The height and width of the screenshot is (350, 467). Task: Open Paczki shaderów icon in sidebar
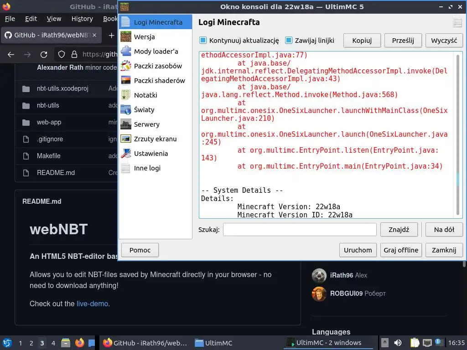(126, 80)
